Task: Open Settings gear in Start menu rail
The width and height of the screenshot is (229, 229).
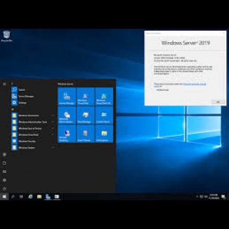Action: [5, 180]
